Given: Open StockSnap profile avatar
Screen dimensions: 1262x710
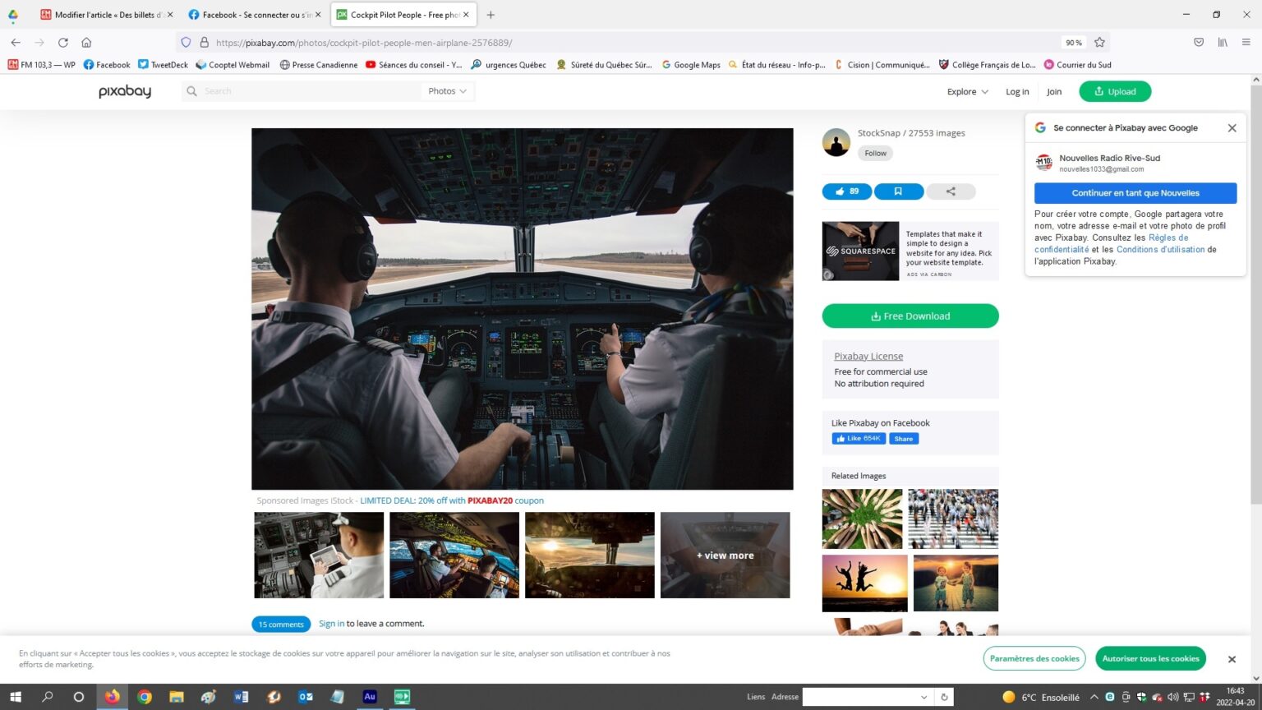Looking at the screenshot, I should click(836, 142).
